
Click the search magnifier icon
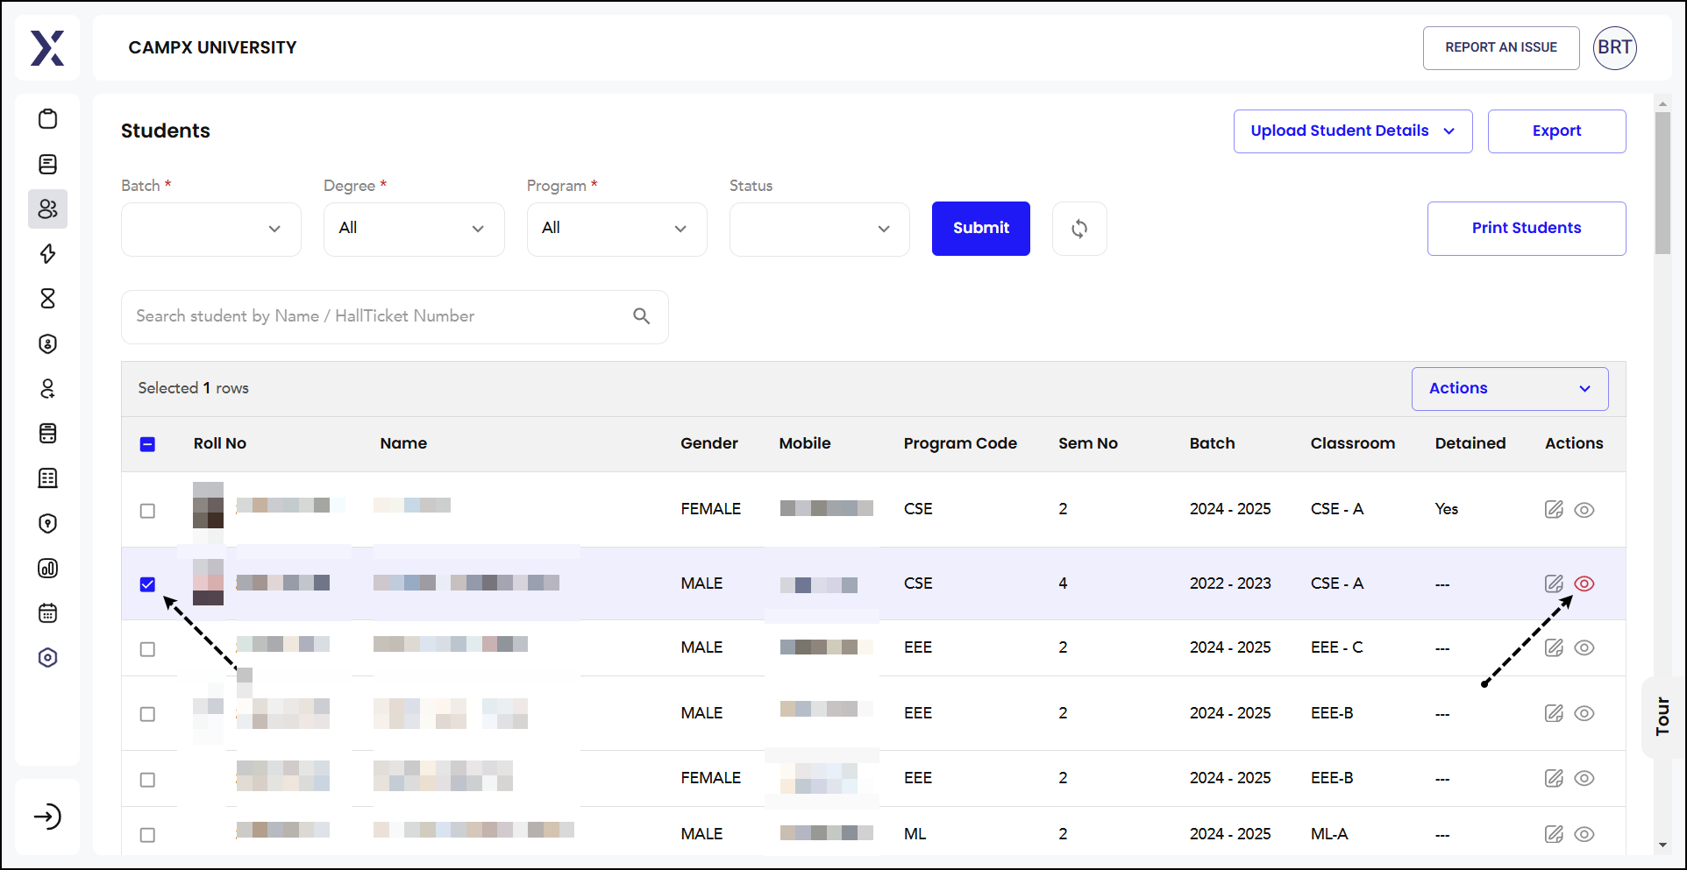642,316
